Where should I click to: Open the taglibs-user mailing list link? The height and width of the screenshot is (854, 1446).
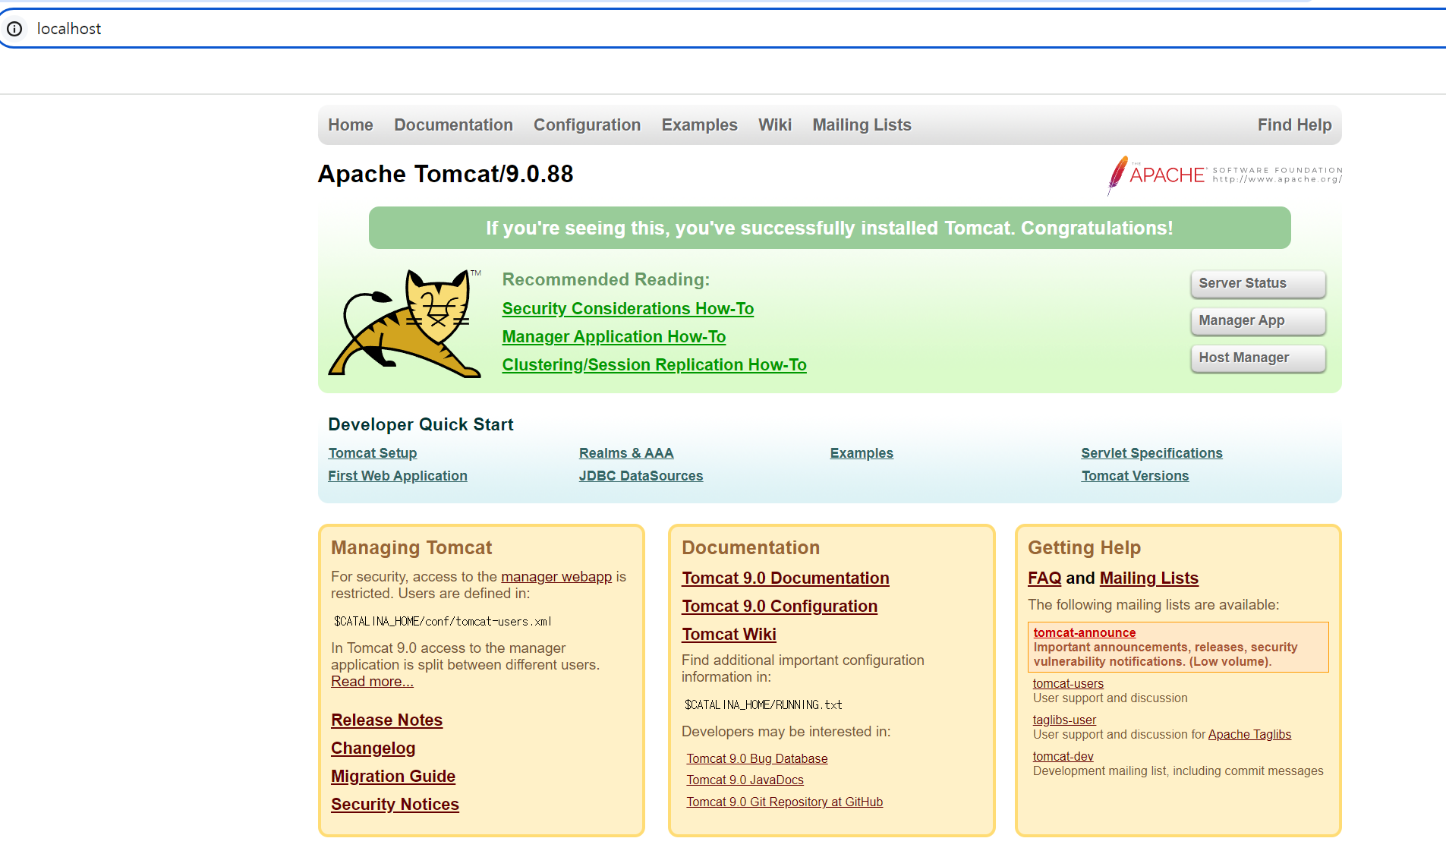tap(1064, 720)
